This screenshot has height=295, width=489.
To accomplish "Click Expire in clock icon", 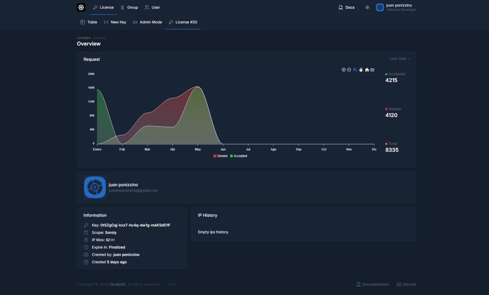I will click(86, 247).
